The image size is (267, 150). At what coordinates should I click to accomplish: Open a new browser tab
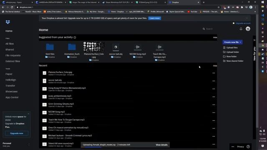click(x=204, y=2)
